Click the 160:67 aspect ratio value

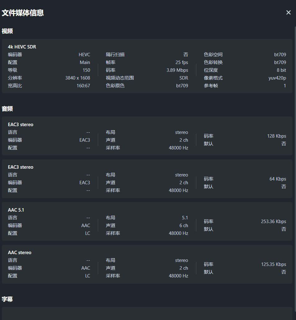[83, 86]
